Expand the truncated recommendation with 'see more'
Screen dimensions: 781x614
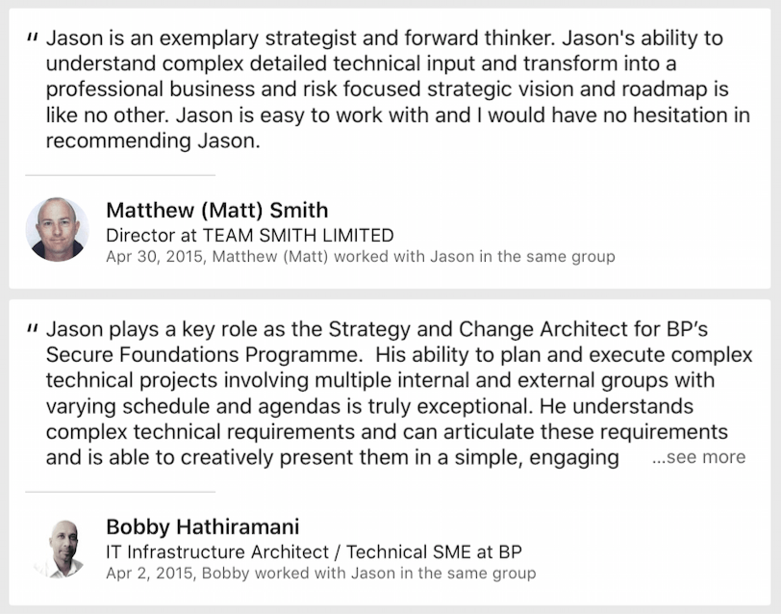(698, 457)
